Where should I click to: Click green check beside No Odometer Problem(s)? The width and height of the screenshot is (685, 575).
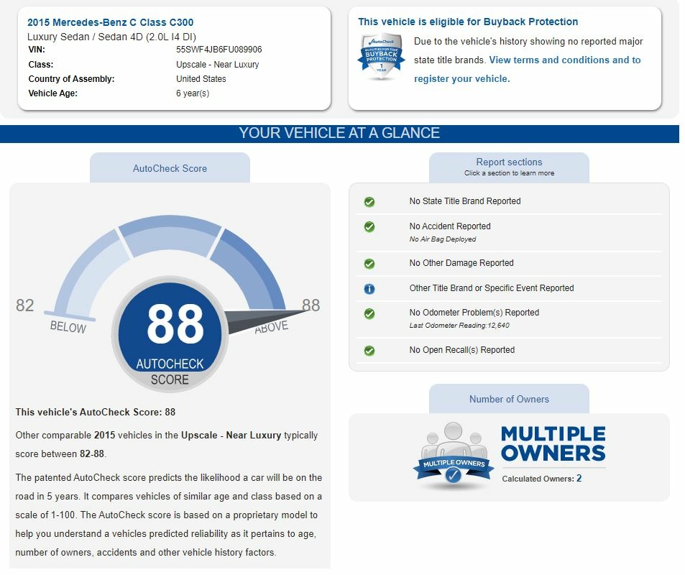tap(369, 313)
